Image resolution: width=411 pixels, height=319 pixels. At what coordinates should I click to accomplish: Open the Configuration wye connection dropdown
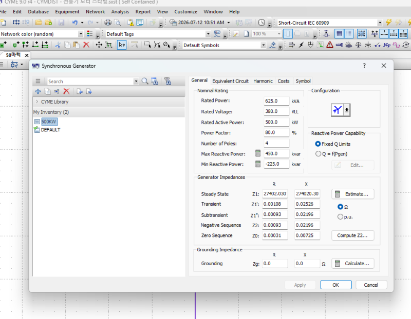(x=347, y=110)
